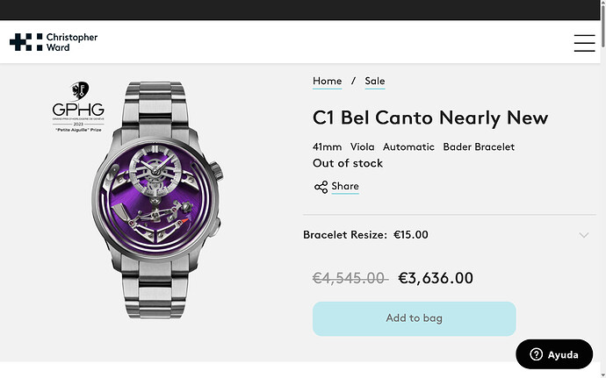Open the Share link text
Image resolution: width=606 pixels, height=378 pixels.
point(345,186)
